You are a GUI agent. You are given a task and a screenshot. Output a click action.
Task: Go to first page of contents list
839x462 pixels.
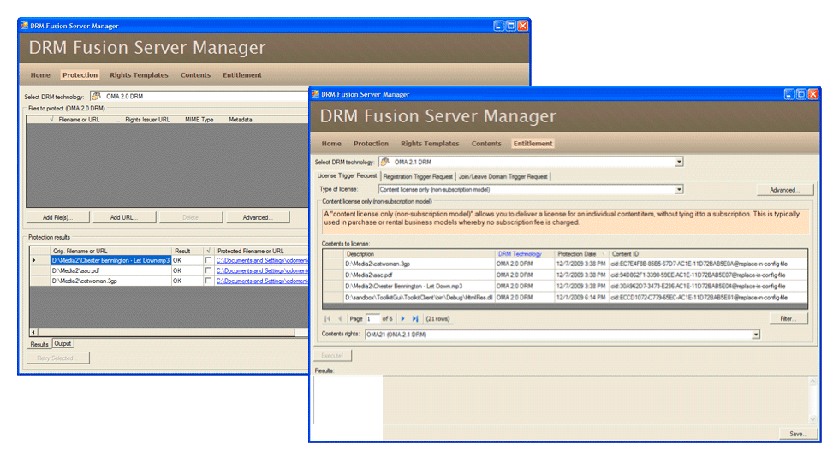pyautogui.click(x=327, y=318)
